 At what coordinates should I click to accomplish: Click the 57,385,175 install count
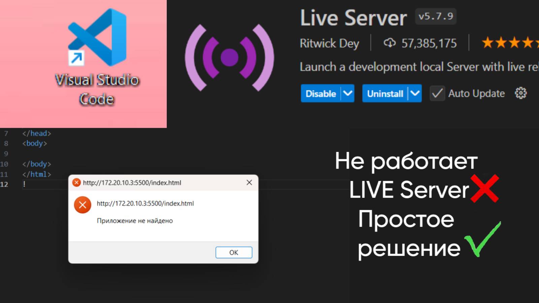click(429, 43)
